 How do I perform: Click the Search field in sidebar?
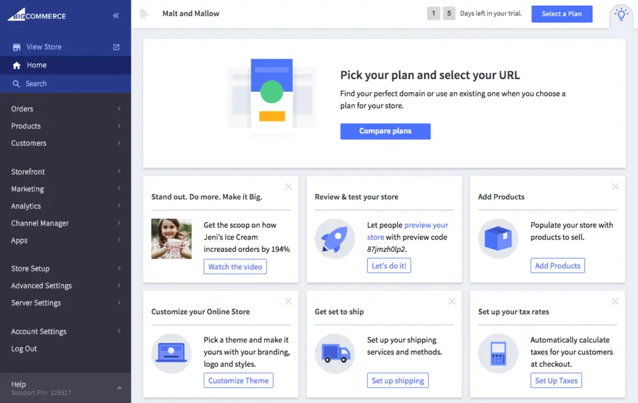(x=65, y=84)
